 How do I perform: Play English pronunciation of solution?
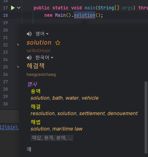29,34
